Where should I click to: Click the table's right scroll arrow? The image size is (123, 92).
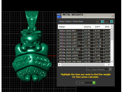109,65
